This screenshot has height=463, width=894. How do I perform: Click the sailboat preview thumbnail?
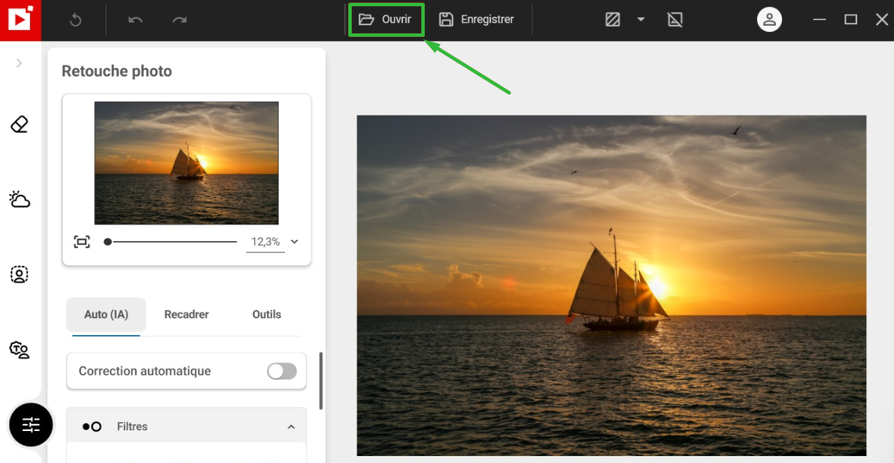186,163
